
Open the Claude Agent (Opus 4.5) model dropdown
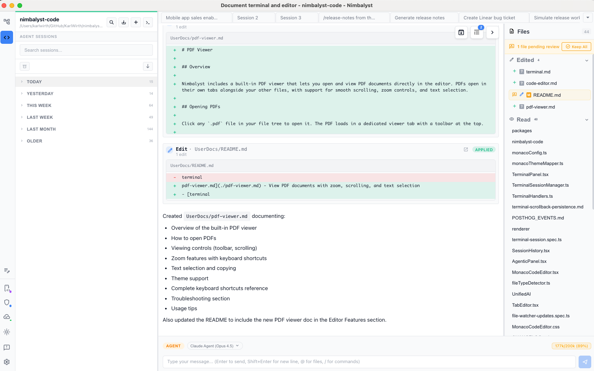215,346
